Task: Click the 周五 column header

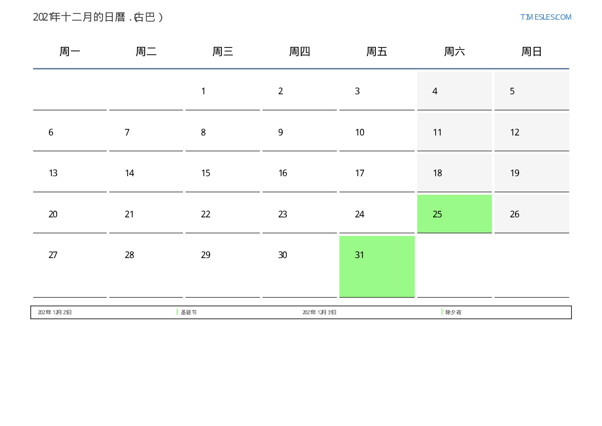Action: [377, 52]
